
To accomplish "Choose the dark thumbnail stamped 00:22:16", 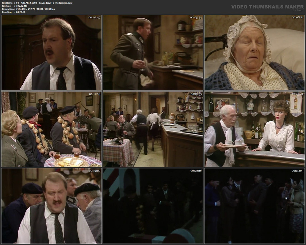I will (153, 206).
